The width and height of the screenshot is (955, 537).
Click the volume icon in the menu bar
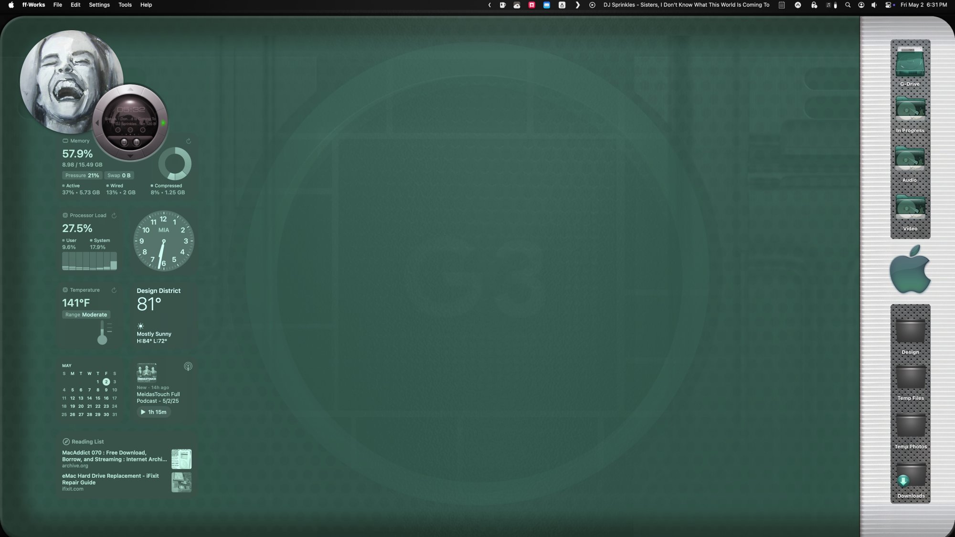(874, 5)
